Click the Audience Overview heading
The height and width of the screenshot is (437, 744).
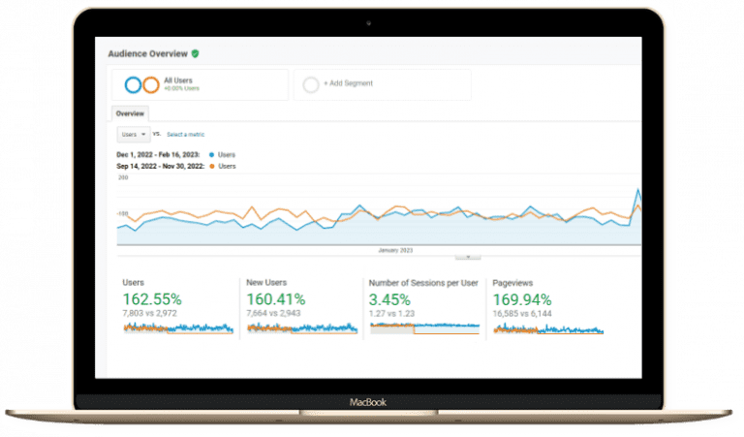147,54
